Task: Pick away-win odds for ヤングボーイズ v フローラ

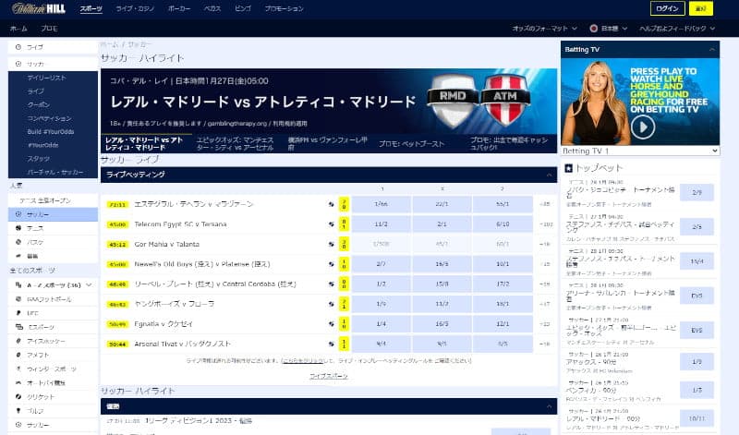Action: click(503, 304)
